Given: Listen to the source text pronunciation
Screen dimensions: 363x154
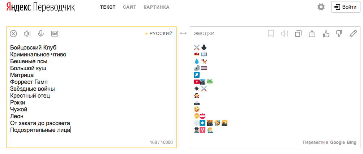Looking at the screenshot, I should 27,34.
